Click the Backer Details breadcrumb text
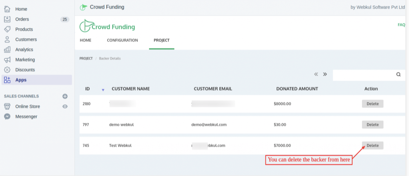The image size is (409, 176). (110, 59)
